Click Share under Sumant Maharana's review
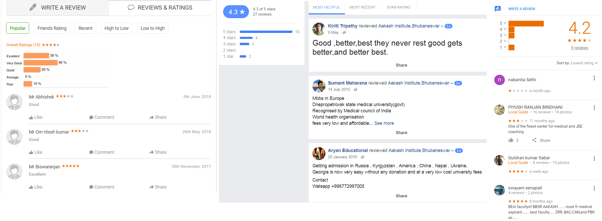The image size is (602, 221). (x=402, y=133)
